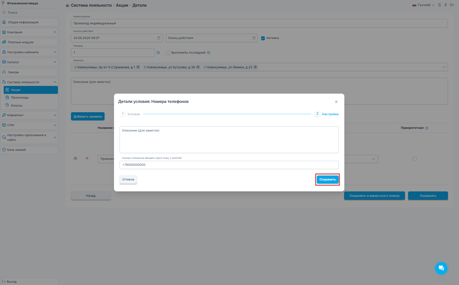Viewport: 459px width, 285px height.
Task: Open the user profile icon
Action: [x=446, y=5]
